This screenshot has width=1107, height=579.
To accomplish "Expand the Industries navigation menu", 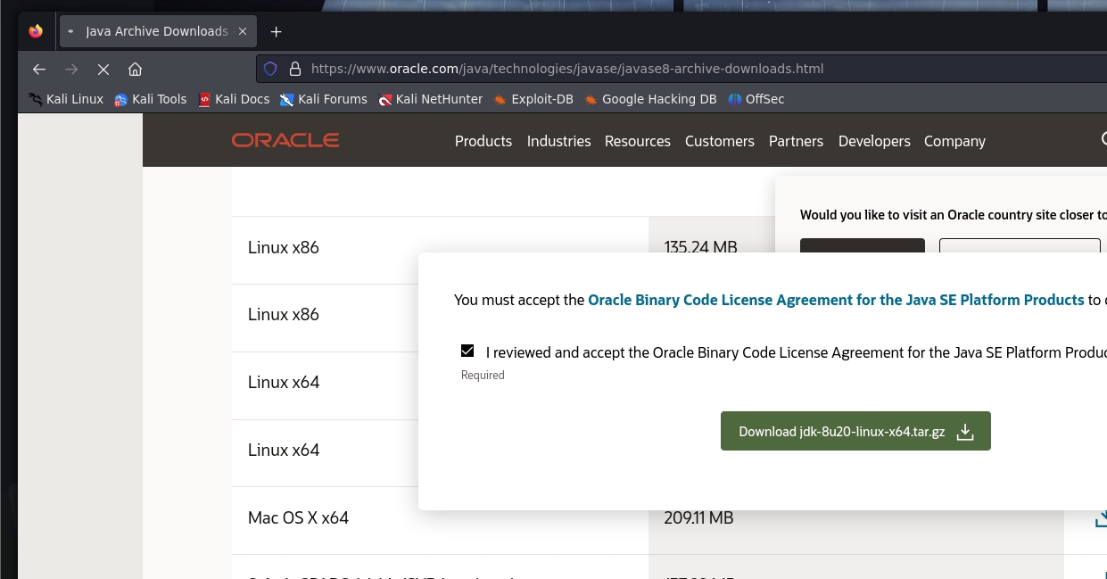I will pyautogui.click(x=558, y=141).
